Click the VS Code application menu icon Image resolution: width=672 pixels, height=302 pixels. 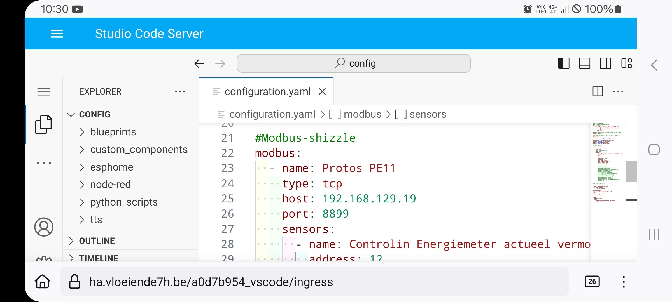click(44, 92)
